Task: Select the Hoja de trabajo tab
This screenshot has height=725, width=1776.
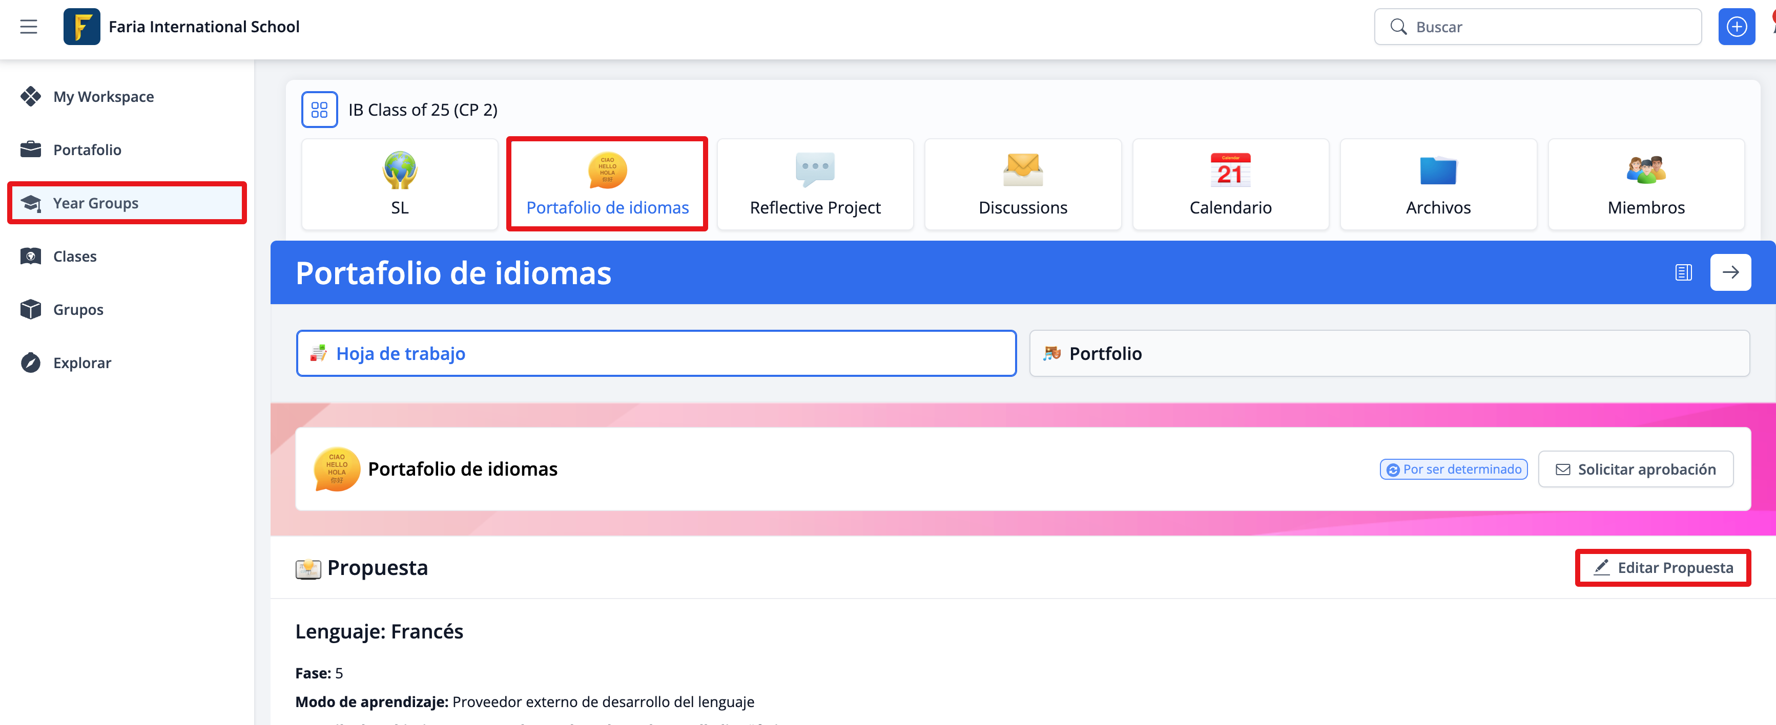Action: 656,354
